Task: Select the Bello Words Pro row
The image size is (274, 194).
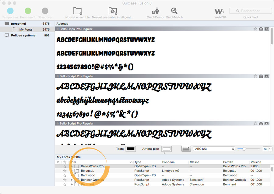Action: click(x=163, y=166)
